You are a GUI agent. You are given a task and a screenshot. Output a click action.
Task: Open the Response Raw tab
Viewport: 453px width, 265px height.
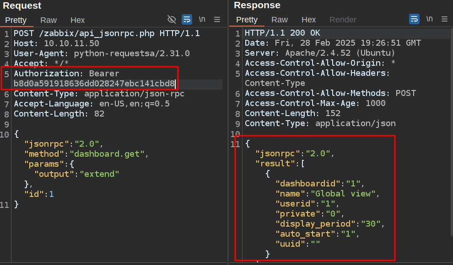pos(280,20)
